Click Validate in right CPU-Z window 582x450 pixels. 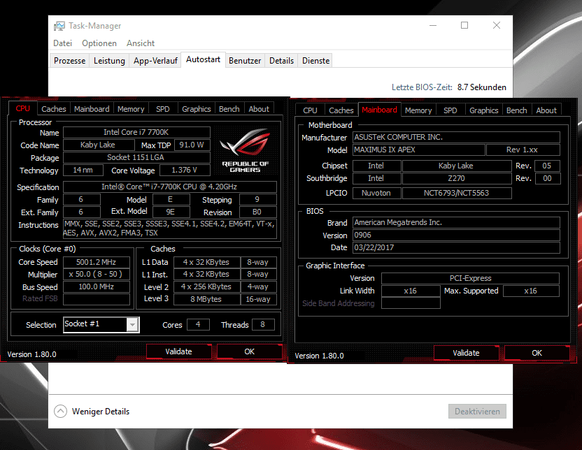[x=466, y=353]
